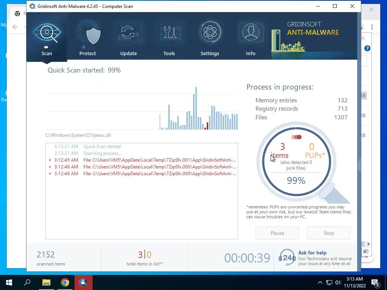This screenshot has width=387, height=290.
Task: Pause the running scan
Action: point(277,233)
